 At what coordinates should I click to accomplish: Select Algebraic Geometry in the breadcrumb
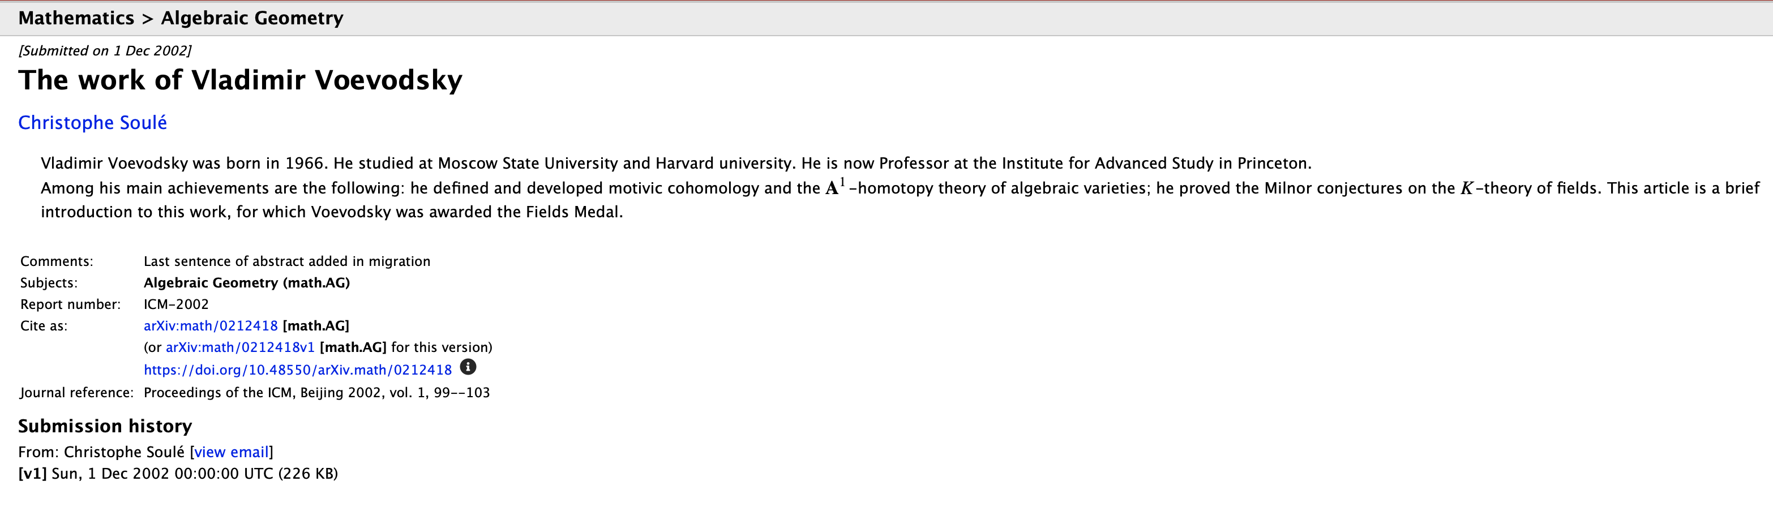coord(252,18)
